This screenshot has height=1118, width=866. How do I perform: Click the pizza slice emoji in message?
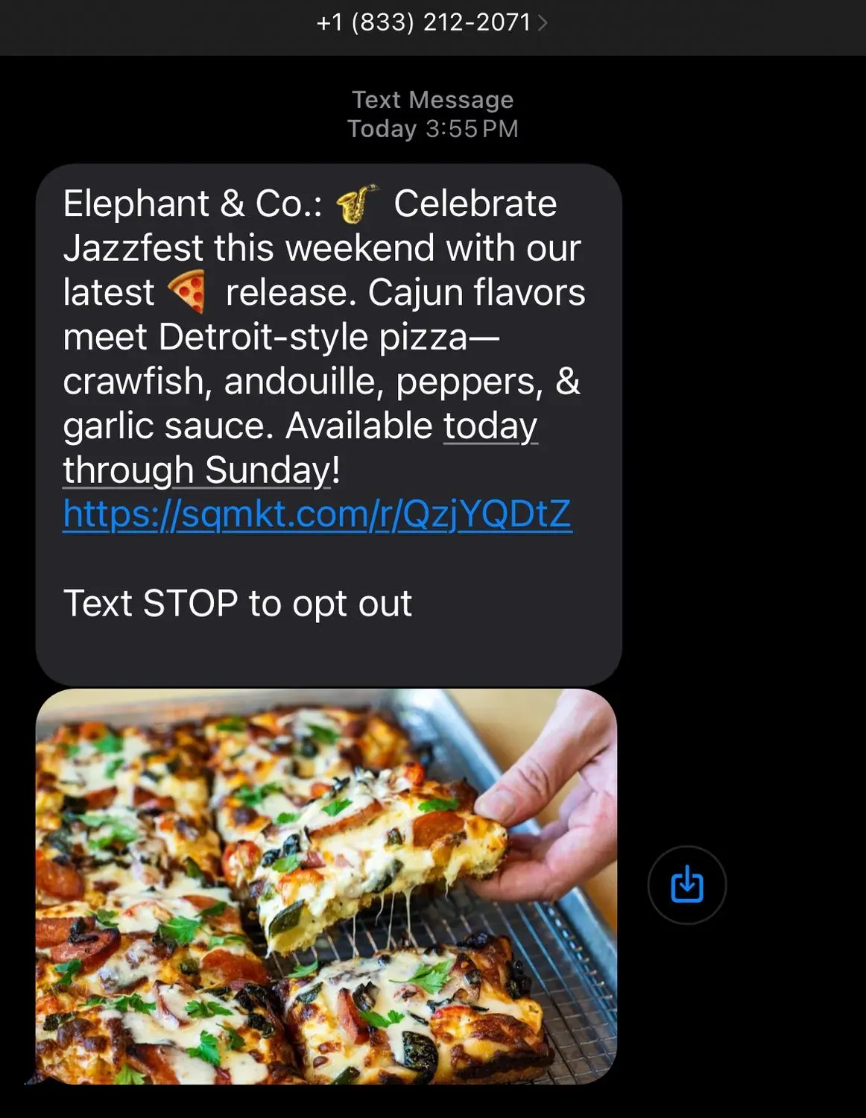click(x=187, y=291)
